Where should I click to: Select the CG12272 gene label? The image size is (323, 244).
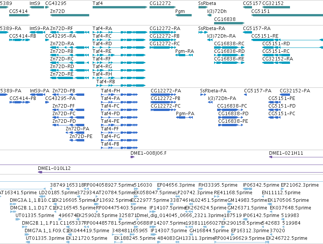pyautogui.click(x=160, y=3)
